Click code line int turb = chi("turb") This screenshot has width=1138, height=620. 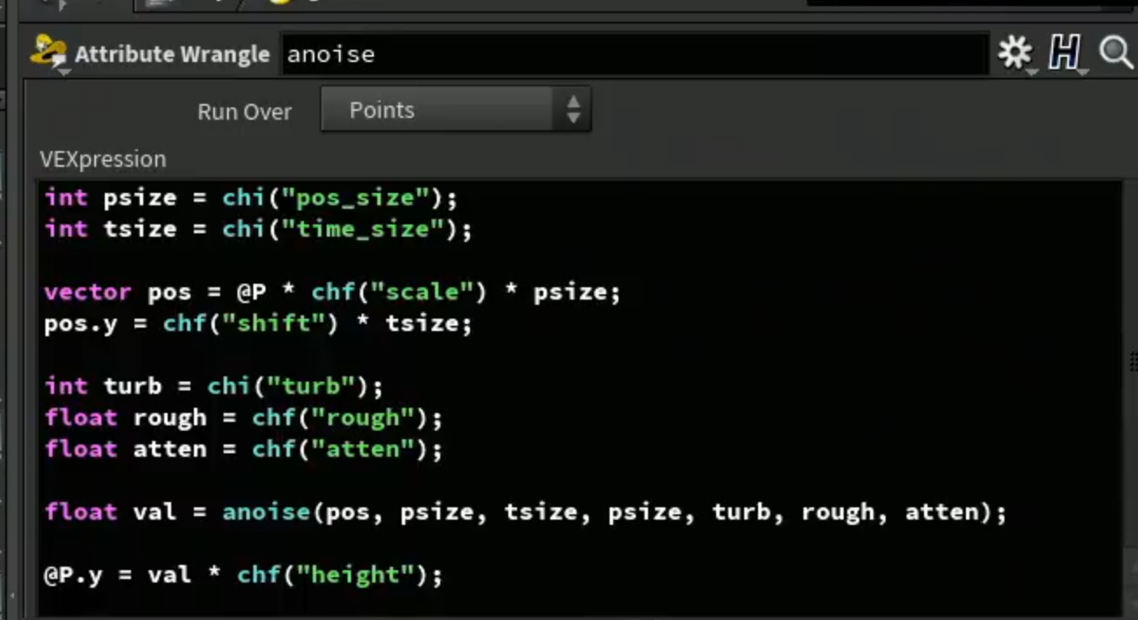click(x=214, y=386)
